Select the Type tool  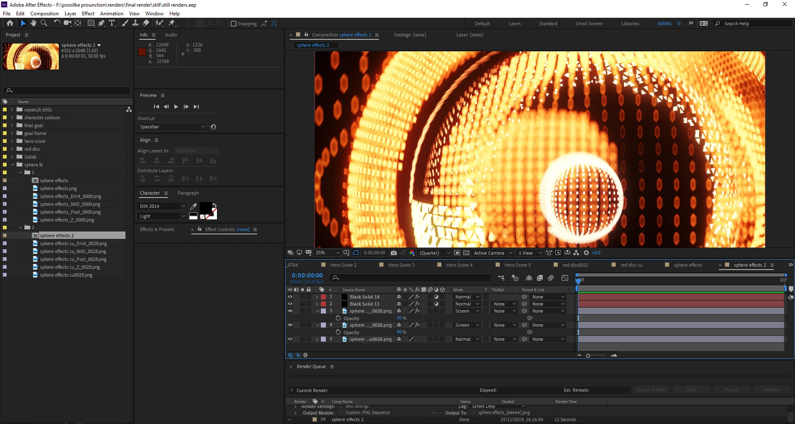click(112, 24)
